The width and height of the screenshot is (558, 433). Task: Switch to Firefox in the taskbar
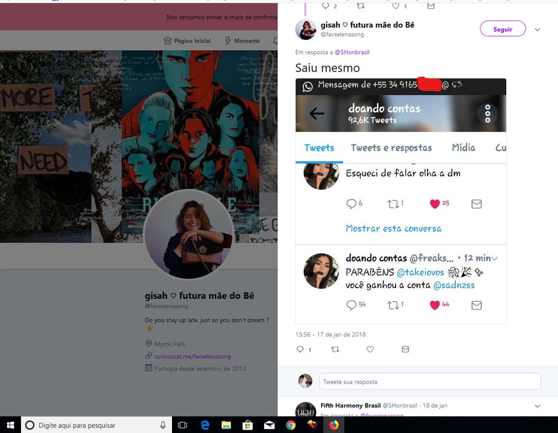[333, 425]
